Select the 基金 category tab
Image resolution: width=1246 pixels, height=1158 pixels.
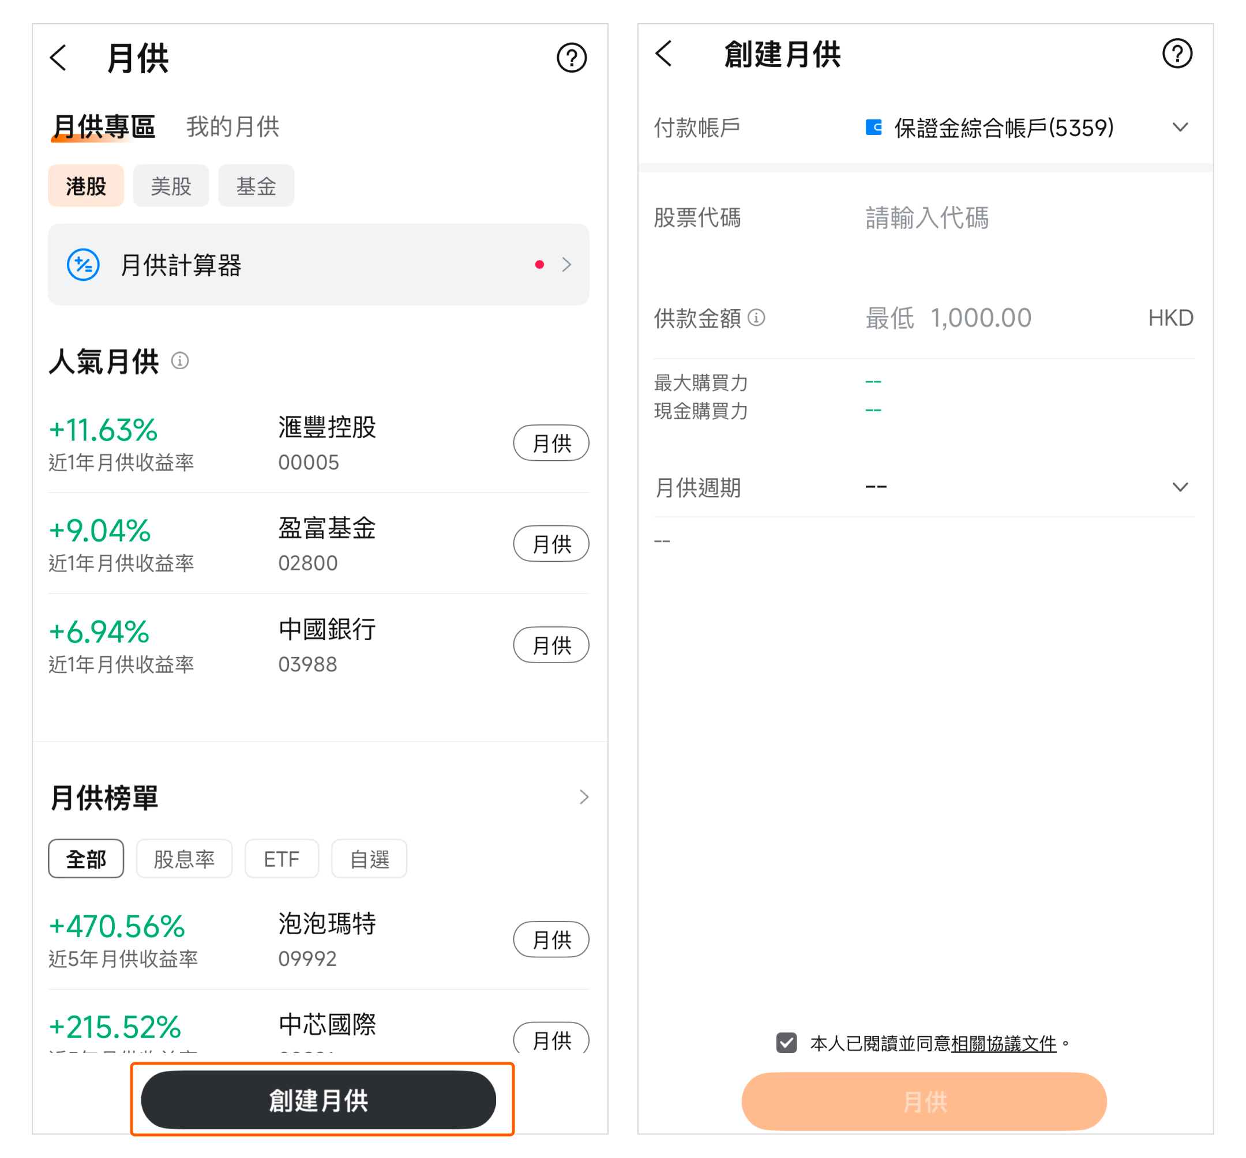(256, 186)
